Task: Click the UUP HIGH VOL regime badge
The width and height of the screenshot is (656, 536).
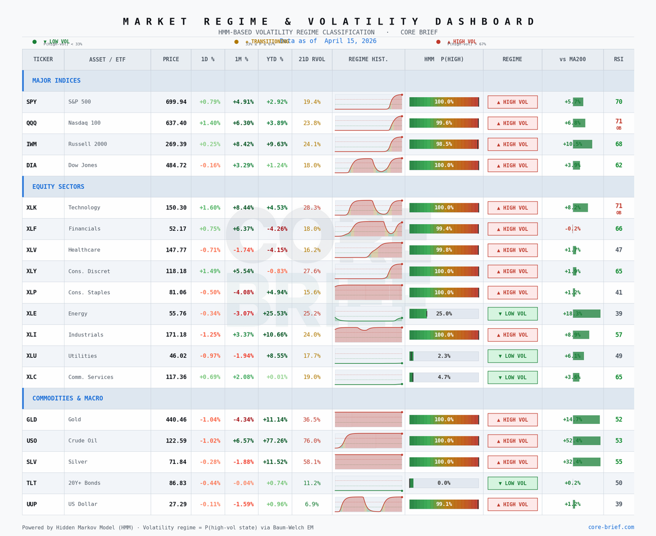Action: point(512,504)
